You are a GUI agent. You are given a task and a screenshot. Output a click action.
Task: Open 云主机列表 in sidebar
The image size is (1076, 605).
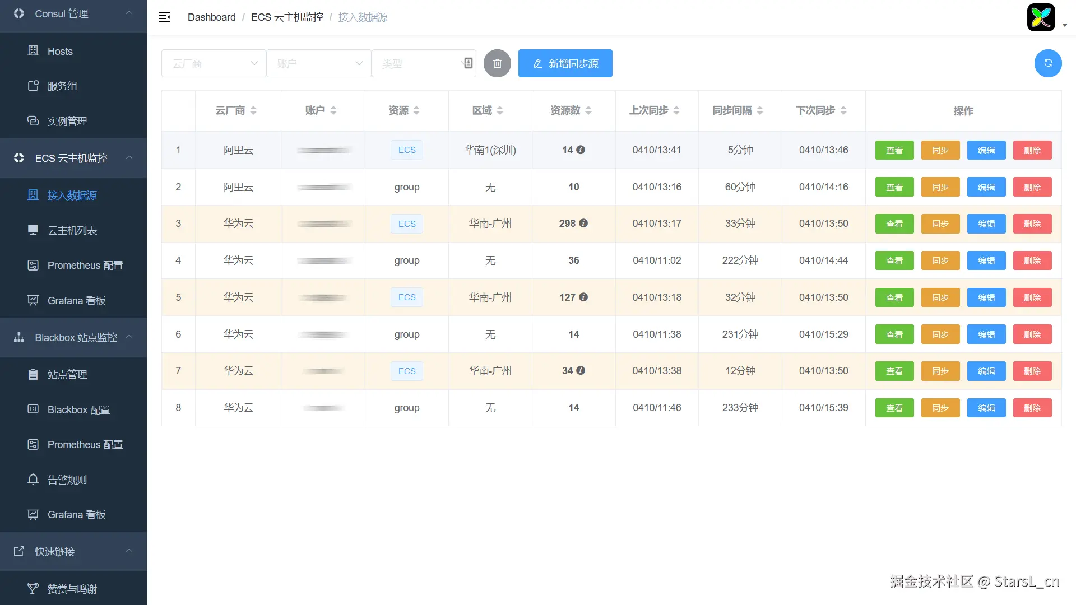(x=72, y=230)
